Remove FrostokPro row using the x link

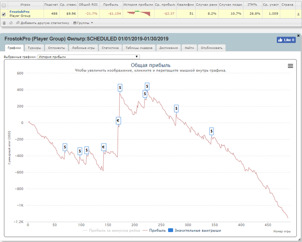pyautogui.click(x=299, y=14)
